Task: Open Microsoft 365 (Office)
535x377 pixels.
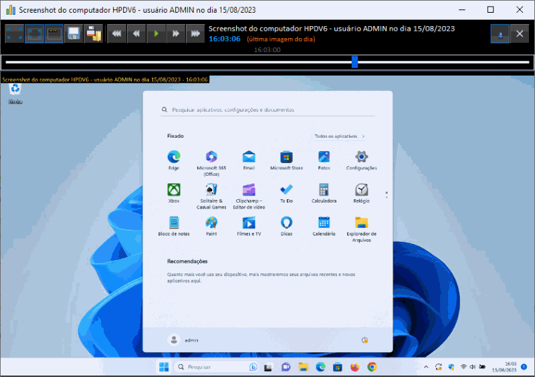Action: click(211, 163)
